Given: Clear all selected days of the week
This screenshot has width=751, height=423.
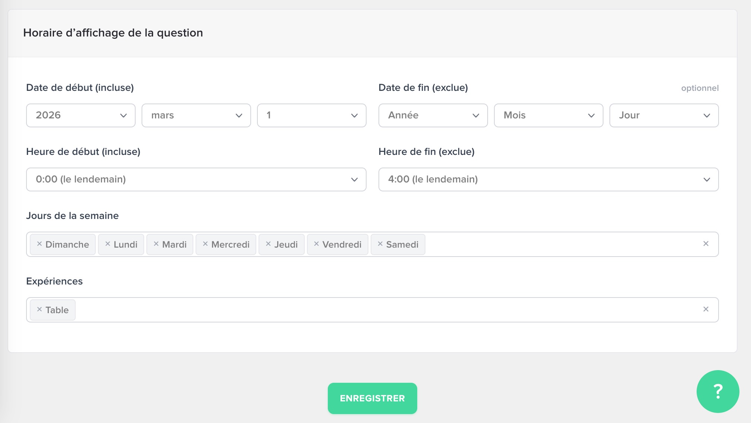Looking at the screenshot, I should tap(706, 244).
